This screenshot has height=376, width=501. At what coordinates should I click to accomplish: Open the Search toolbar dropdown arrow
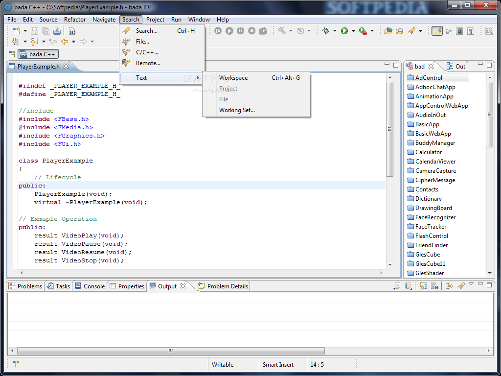(420, 31)
